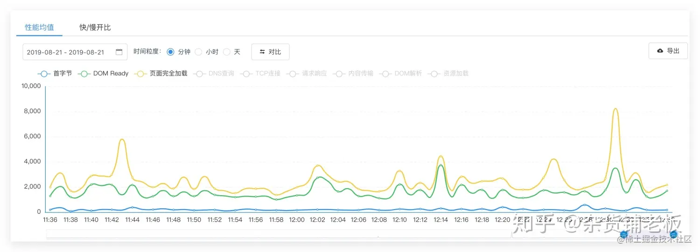Image resolution: width=700 pixels, height=252 pixels.
Task: Select the 天 granularity radio button
Action: pyautogui.click(x=226, y=52)
